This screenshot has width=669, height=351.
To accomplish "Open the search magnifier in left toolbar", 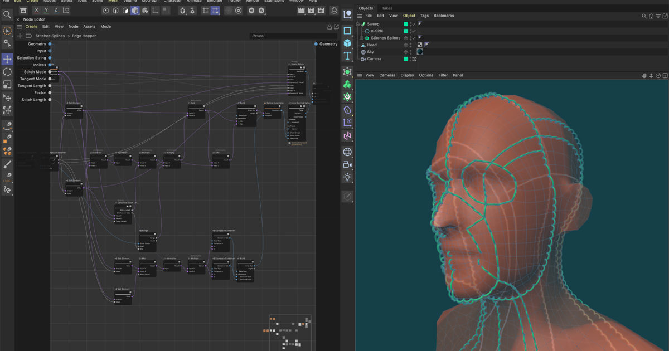I will [7, 15].
